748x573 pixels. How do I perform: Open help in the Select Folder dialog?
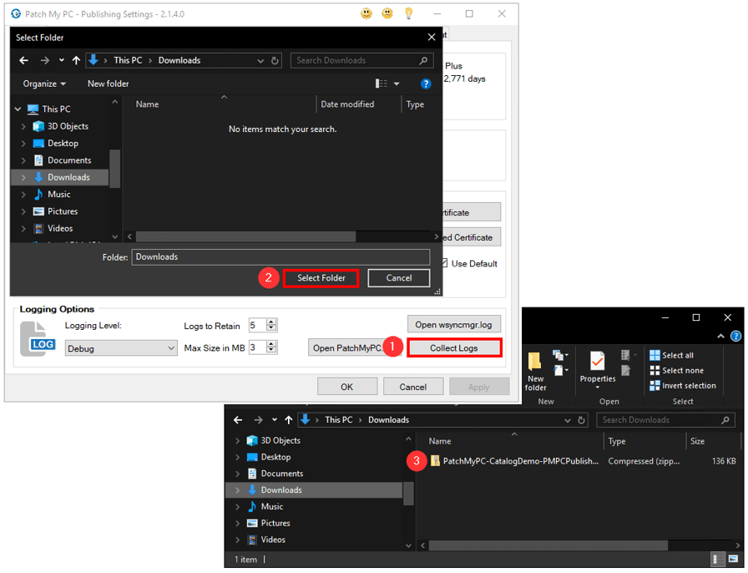426,84
